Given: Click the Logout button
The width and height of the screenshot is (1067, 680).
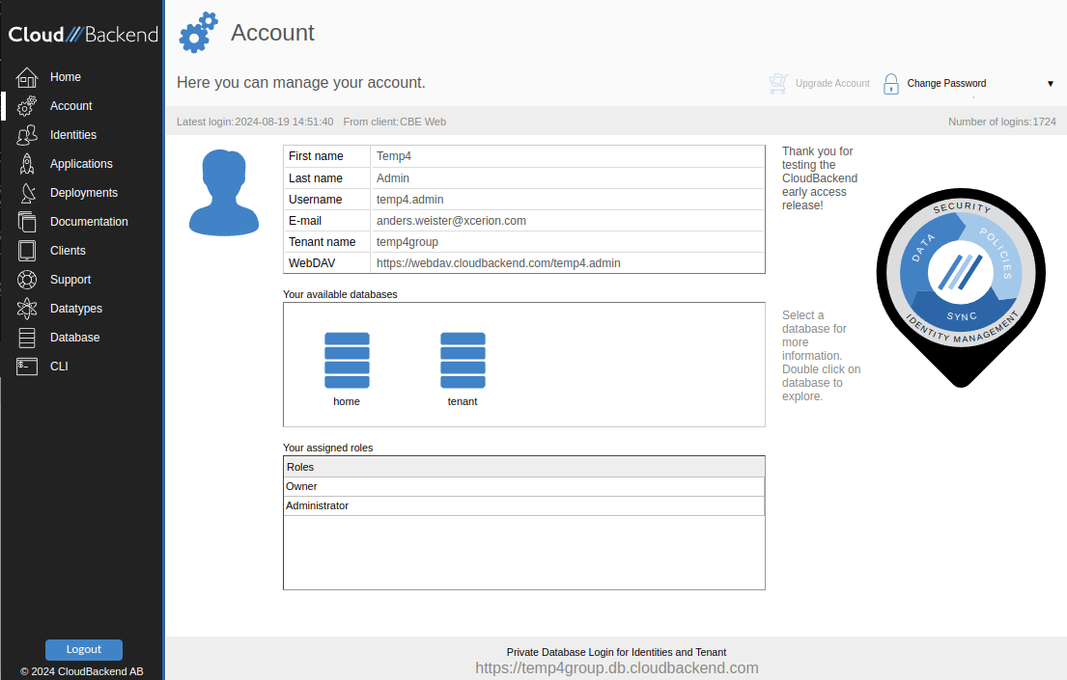Looking at the screenshot, I should (x=84, y=649).
